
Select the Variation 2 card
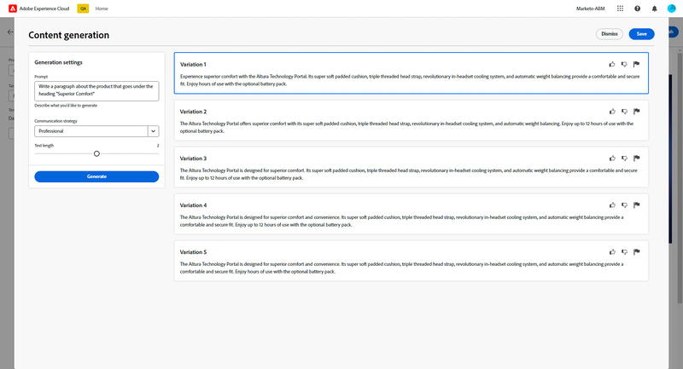point(412,120)
